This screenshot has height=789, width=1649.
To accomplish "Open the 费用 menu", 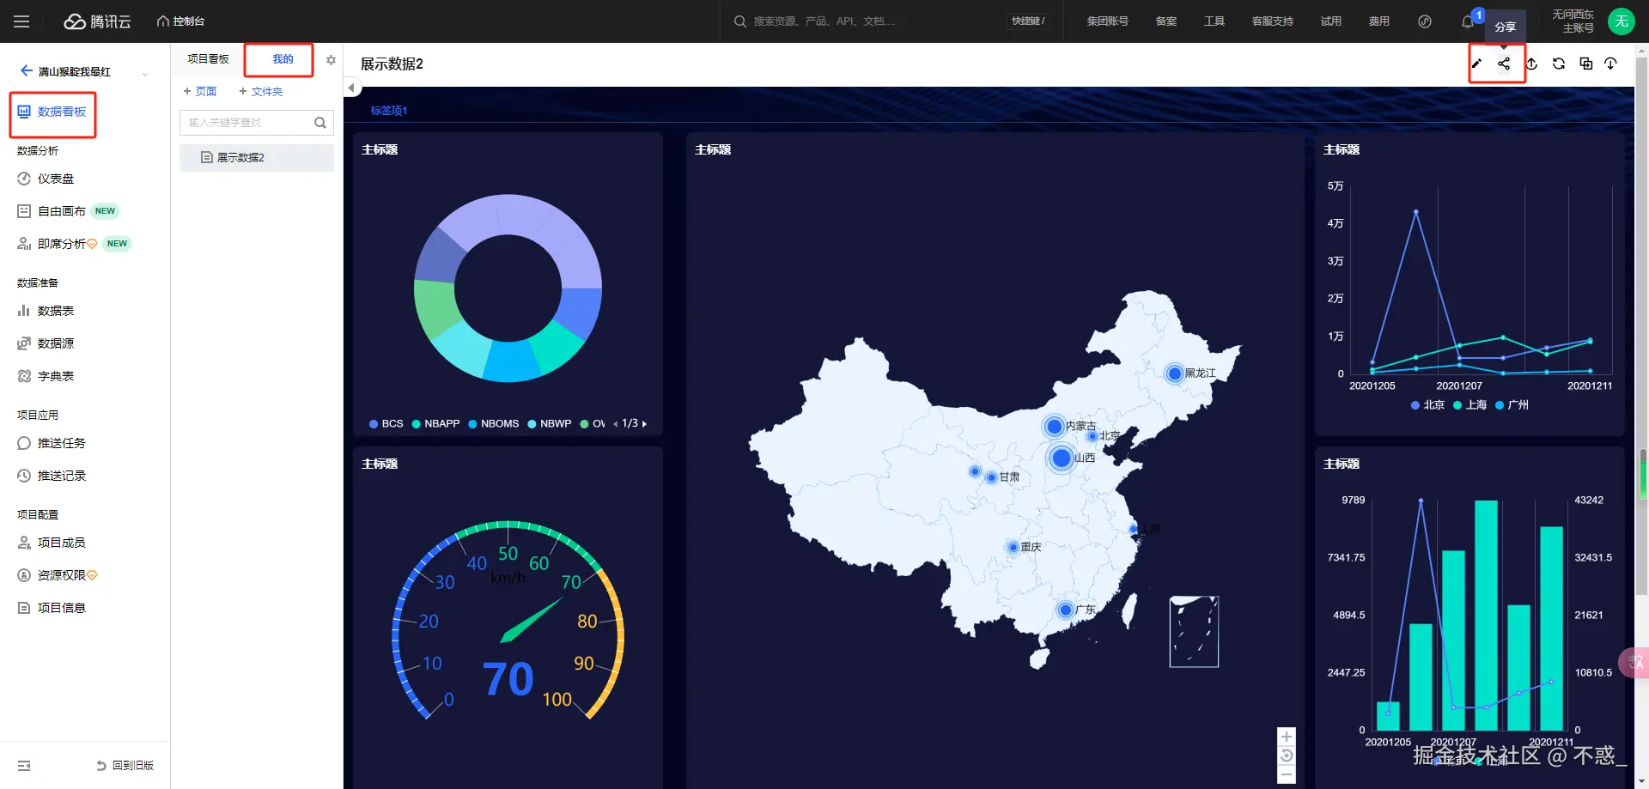I will point(1379,21).
